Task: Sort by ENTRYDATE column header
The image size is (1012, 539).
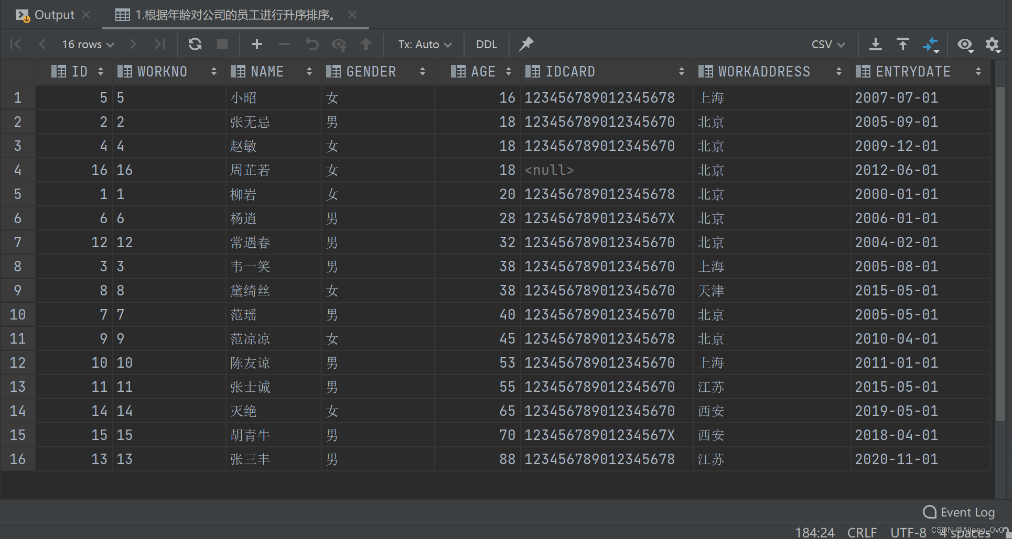Action: click(920, 72)
